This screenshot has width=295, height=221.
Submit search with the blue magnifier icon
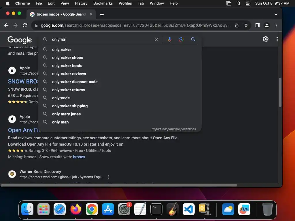coord(193,39)
